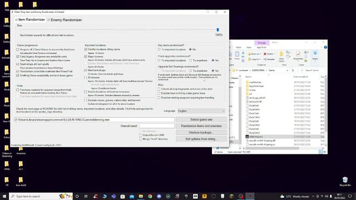Viewport: 356px width, 200px height.
Task: Click Rename in the File Explorer ribbon
Action: click(269, 59)
